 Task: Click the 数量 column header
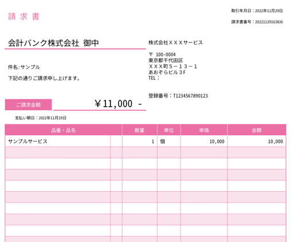click(140, 130)
